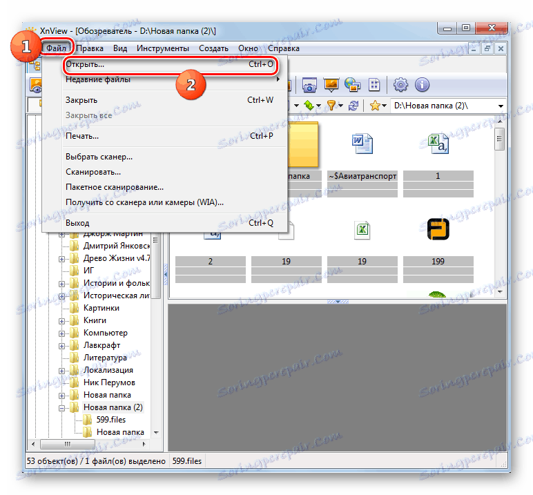
Task: Click the green sort arrows icon
Action: tap(309, 106)
